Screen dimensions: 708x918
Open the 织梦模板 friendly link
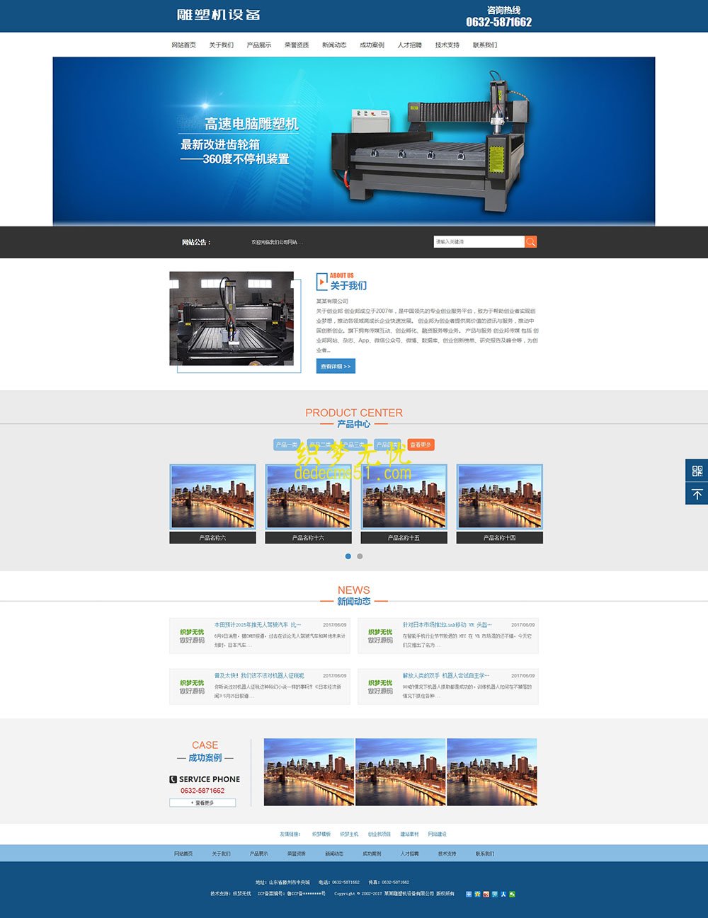coord(321,834)
